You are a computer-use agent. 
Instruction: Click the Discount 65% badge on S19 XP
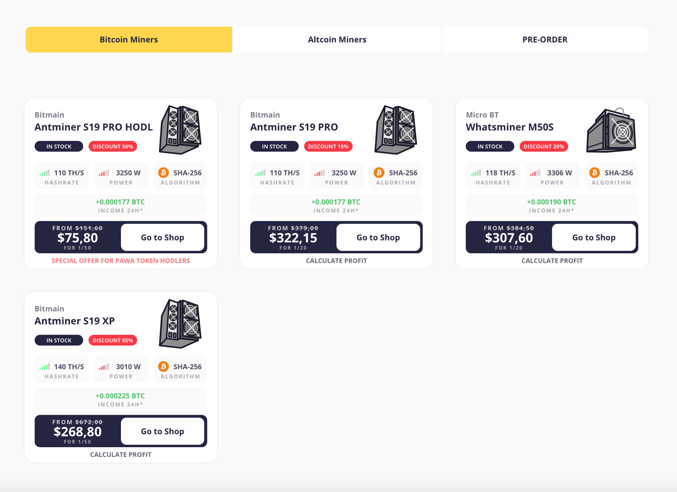[x=113, y=341]
